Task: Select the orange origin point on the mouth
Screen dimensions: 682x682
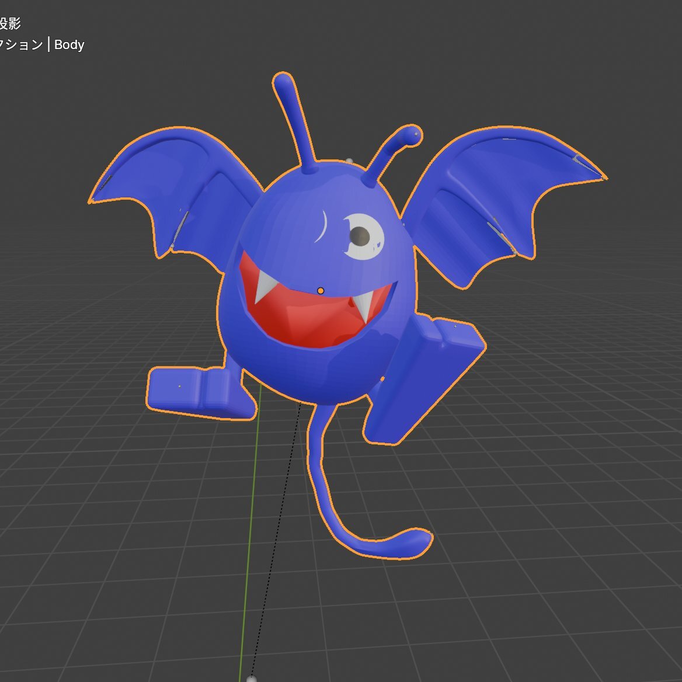Action: 321,290
